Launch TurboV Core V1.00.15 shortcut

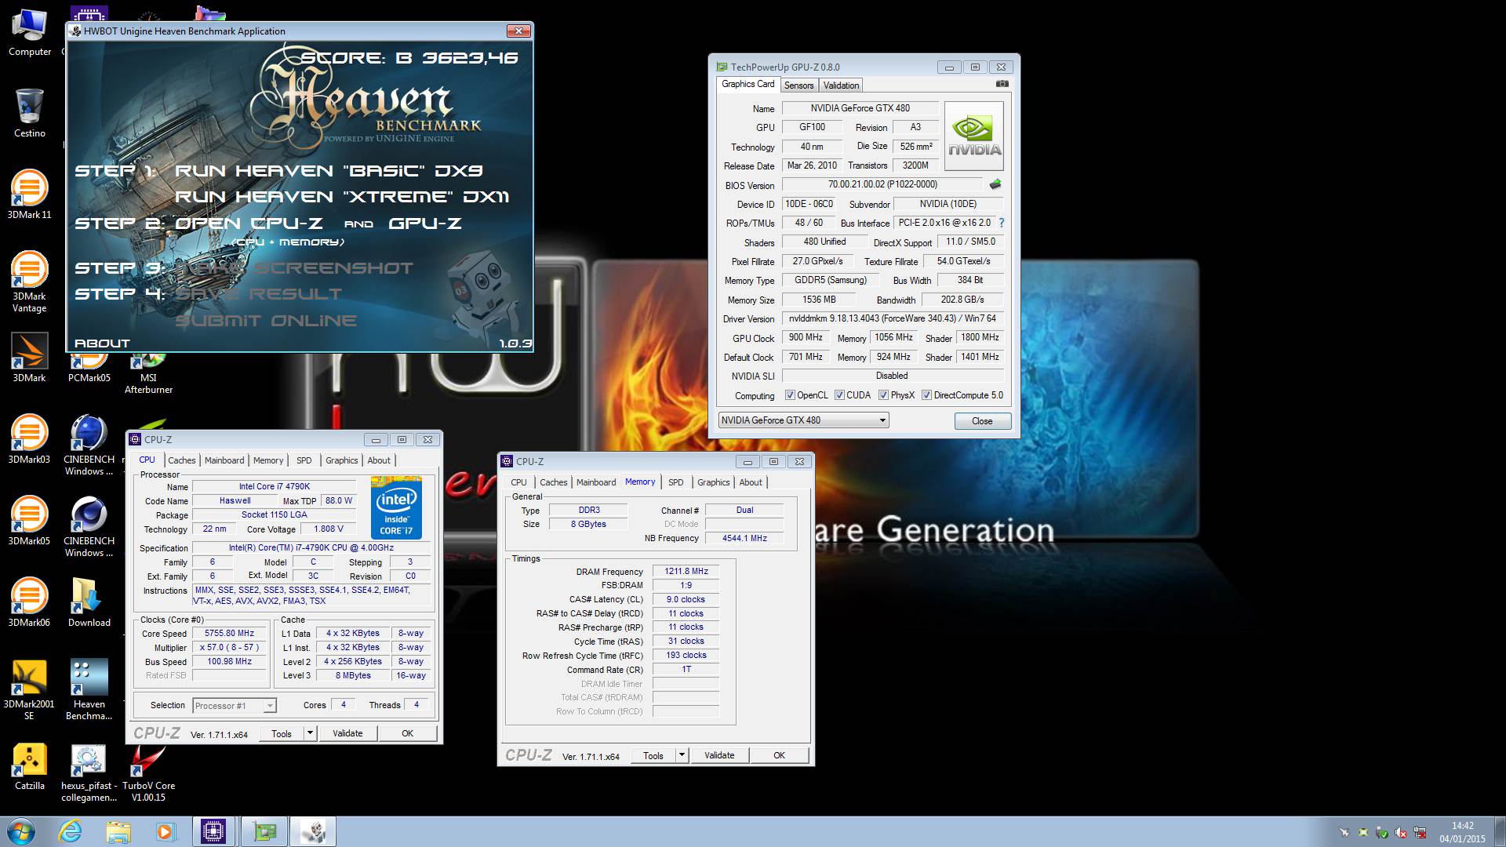pos(149,772)
